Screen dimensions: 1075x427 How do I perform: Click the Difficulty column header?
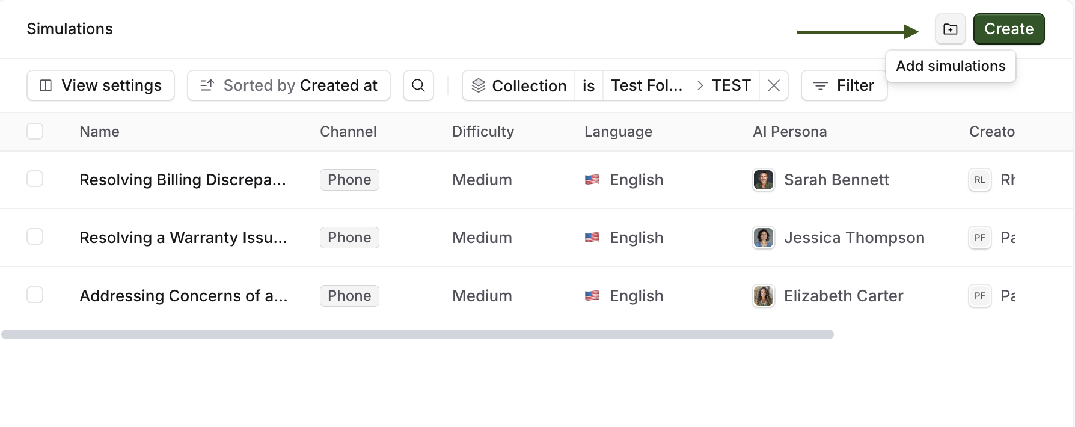[x=483, y=132]
